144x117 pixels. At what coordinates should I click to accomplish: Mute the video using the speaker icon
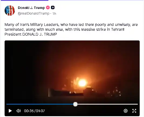pos(19,111)
